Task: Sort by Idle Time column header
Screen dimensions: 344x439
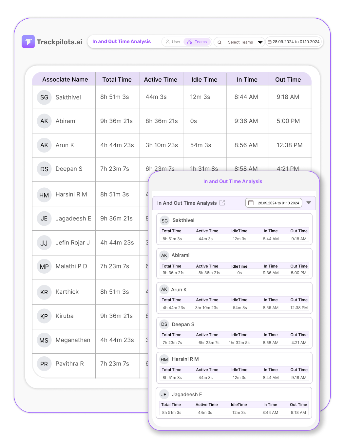Action: [x=204, y=79]
